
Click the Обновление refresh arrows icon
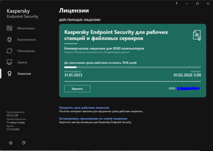tap(10, 51)
